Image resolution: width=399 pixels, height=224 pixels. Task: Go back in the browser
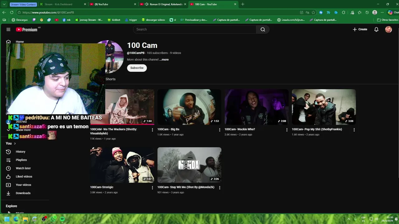pyautogui.click(x=4, y=12)
